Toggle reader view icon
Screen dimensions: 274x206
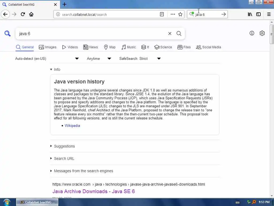click(162, 14)
